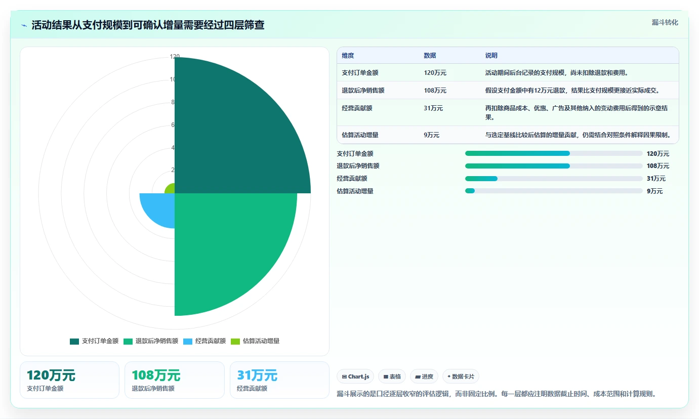
Task: Click the icon inside 进度 chip
Action: (418, 376)
